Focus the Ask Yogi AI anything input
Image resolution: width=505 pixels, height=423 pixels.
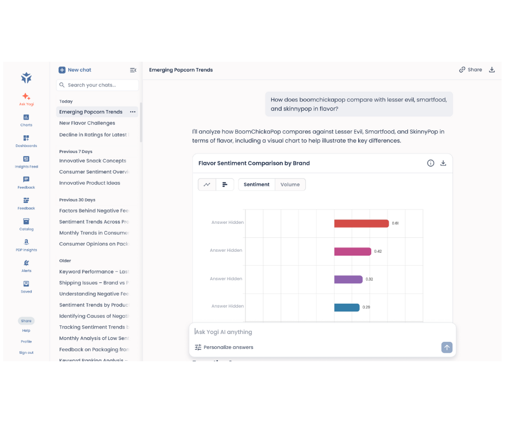tap(322, 332)
